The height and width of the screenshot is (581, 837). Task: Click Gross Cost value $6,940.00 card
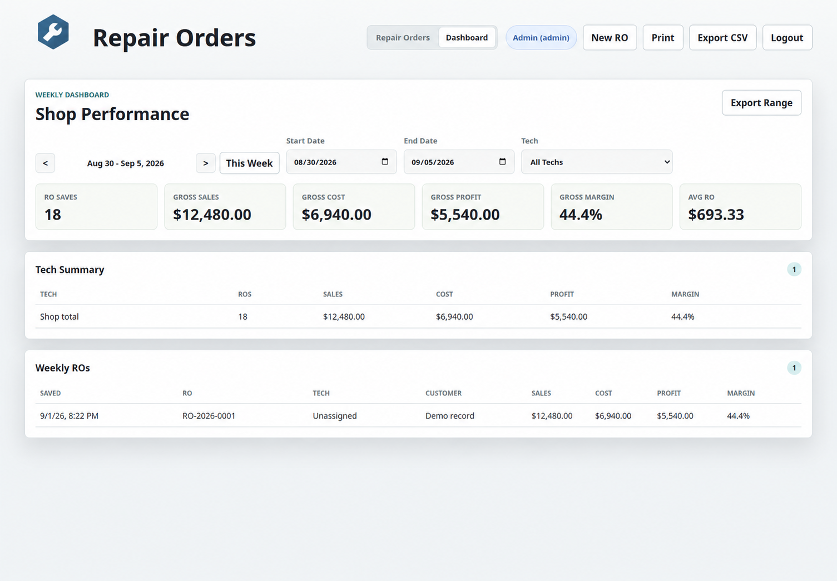pyautogui.click(x=354, y=207)
